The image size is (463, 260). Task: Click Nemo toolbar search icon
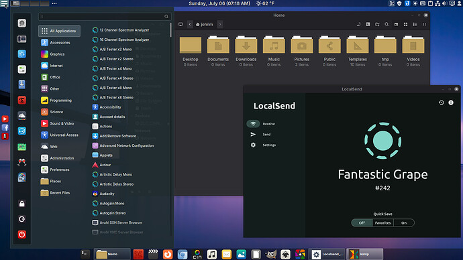click(x=387, y=25)
